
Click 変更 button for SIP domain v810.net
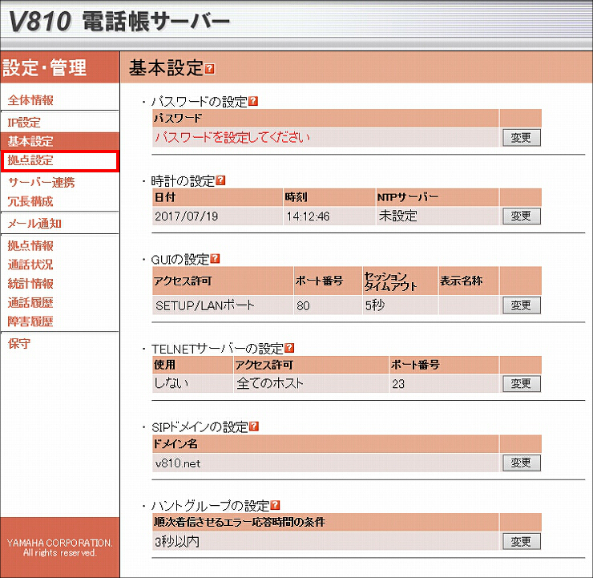(521, 463)
